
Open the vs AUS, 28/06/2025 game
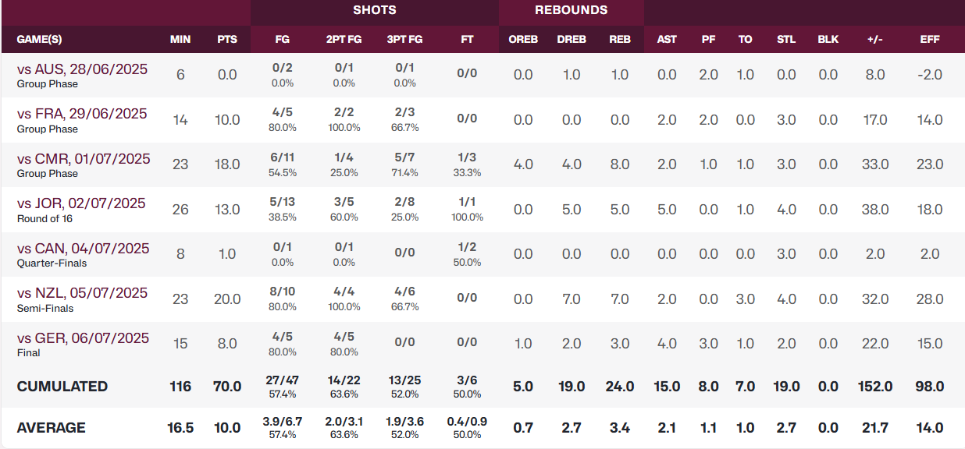pos(82,69)
